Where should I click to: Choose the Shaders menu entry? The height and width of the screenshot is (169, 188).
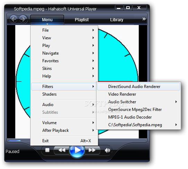(64, 94)
